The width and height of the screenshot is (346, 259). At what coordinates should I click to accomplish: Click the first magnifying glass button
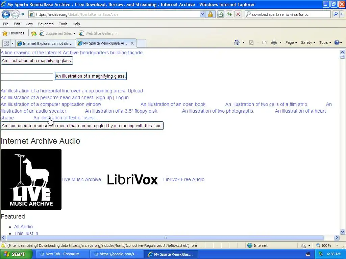coord(37,61)
